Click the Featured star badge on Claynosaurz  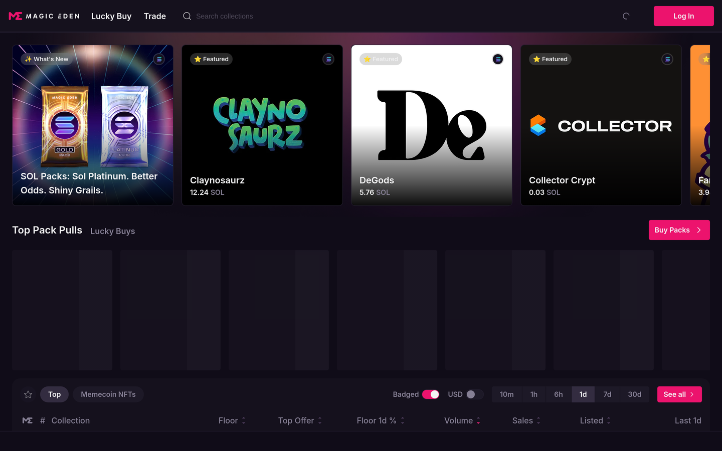coord(211,59)
